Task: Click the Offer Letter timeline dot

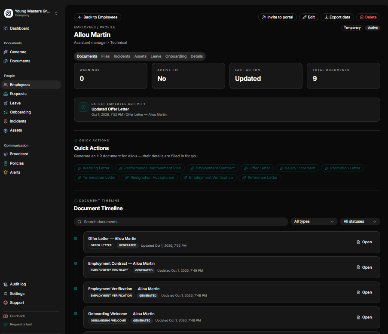Action: (76, 239)
